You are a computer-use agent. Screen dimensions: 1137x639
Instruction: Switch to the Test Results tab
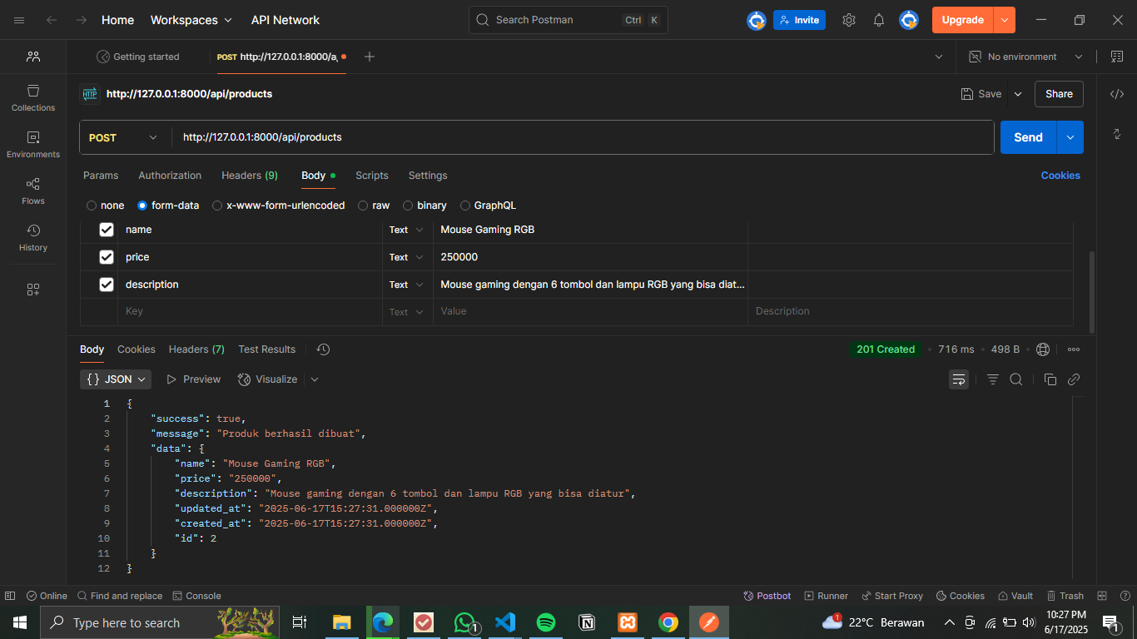click(266, 349)
